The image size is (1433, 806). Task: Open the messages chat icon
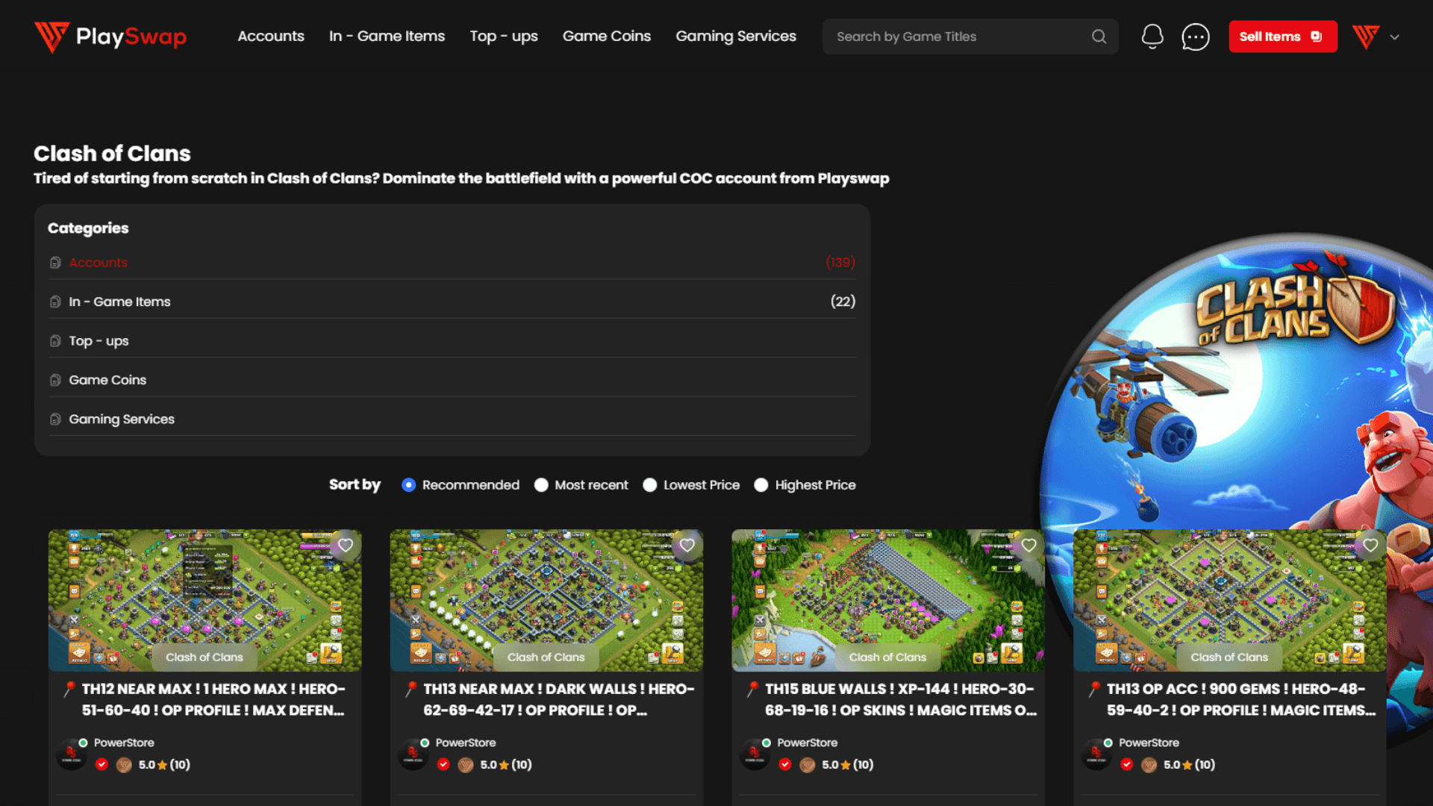click(1194, 37)
